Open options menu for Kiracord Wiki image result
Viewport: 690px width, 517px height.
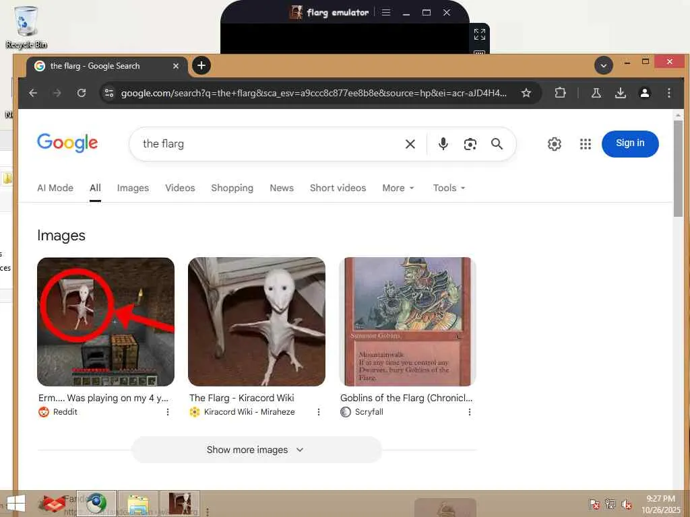(x=319, y=412)
